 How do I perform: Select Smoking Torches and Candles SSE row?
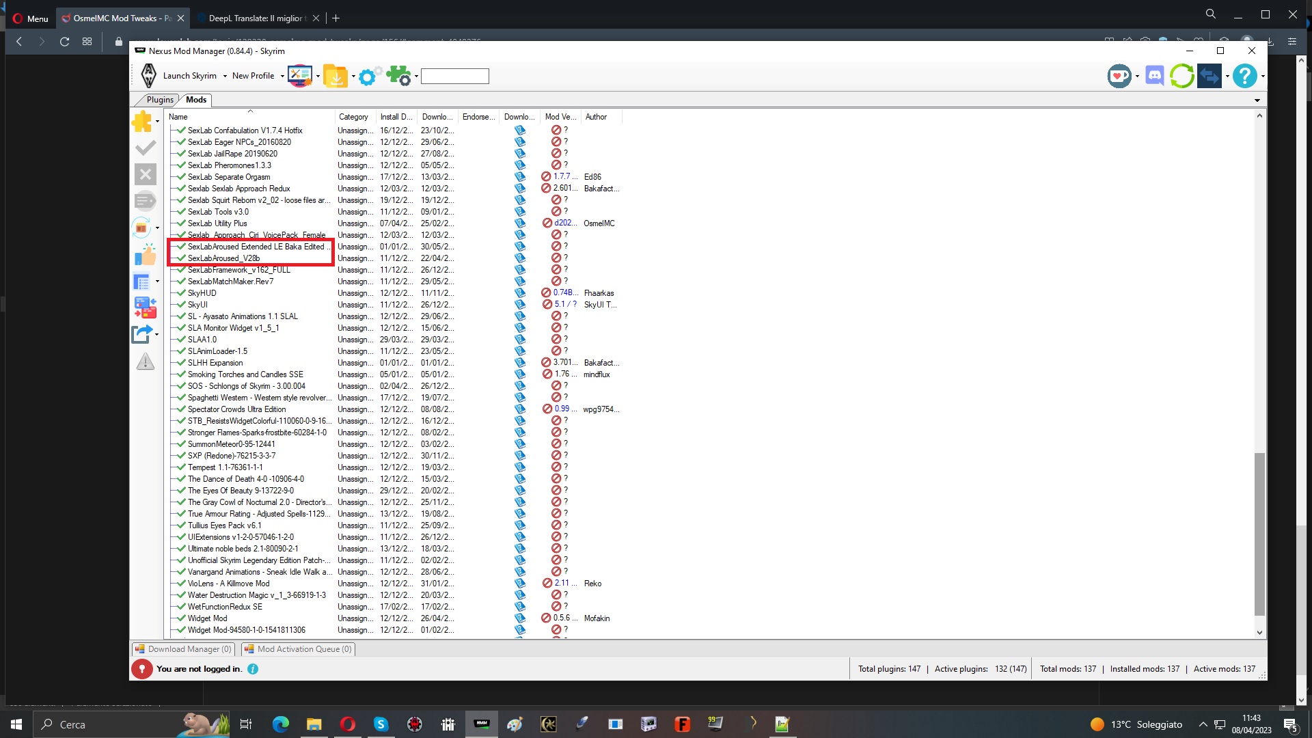click(394, 374)
